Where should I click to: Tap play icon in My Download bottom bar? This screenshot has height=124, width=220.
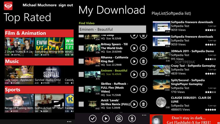[x=106, y=118]
